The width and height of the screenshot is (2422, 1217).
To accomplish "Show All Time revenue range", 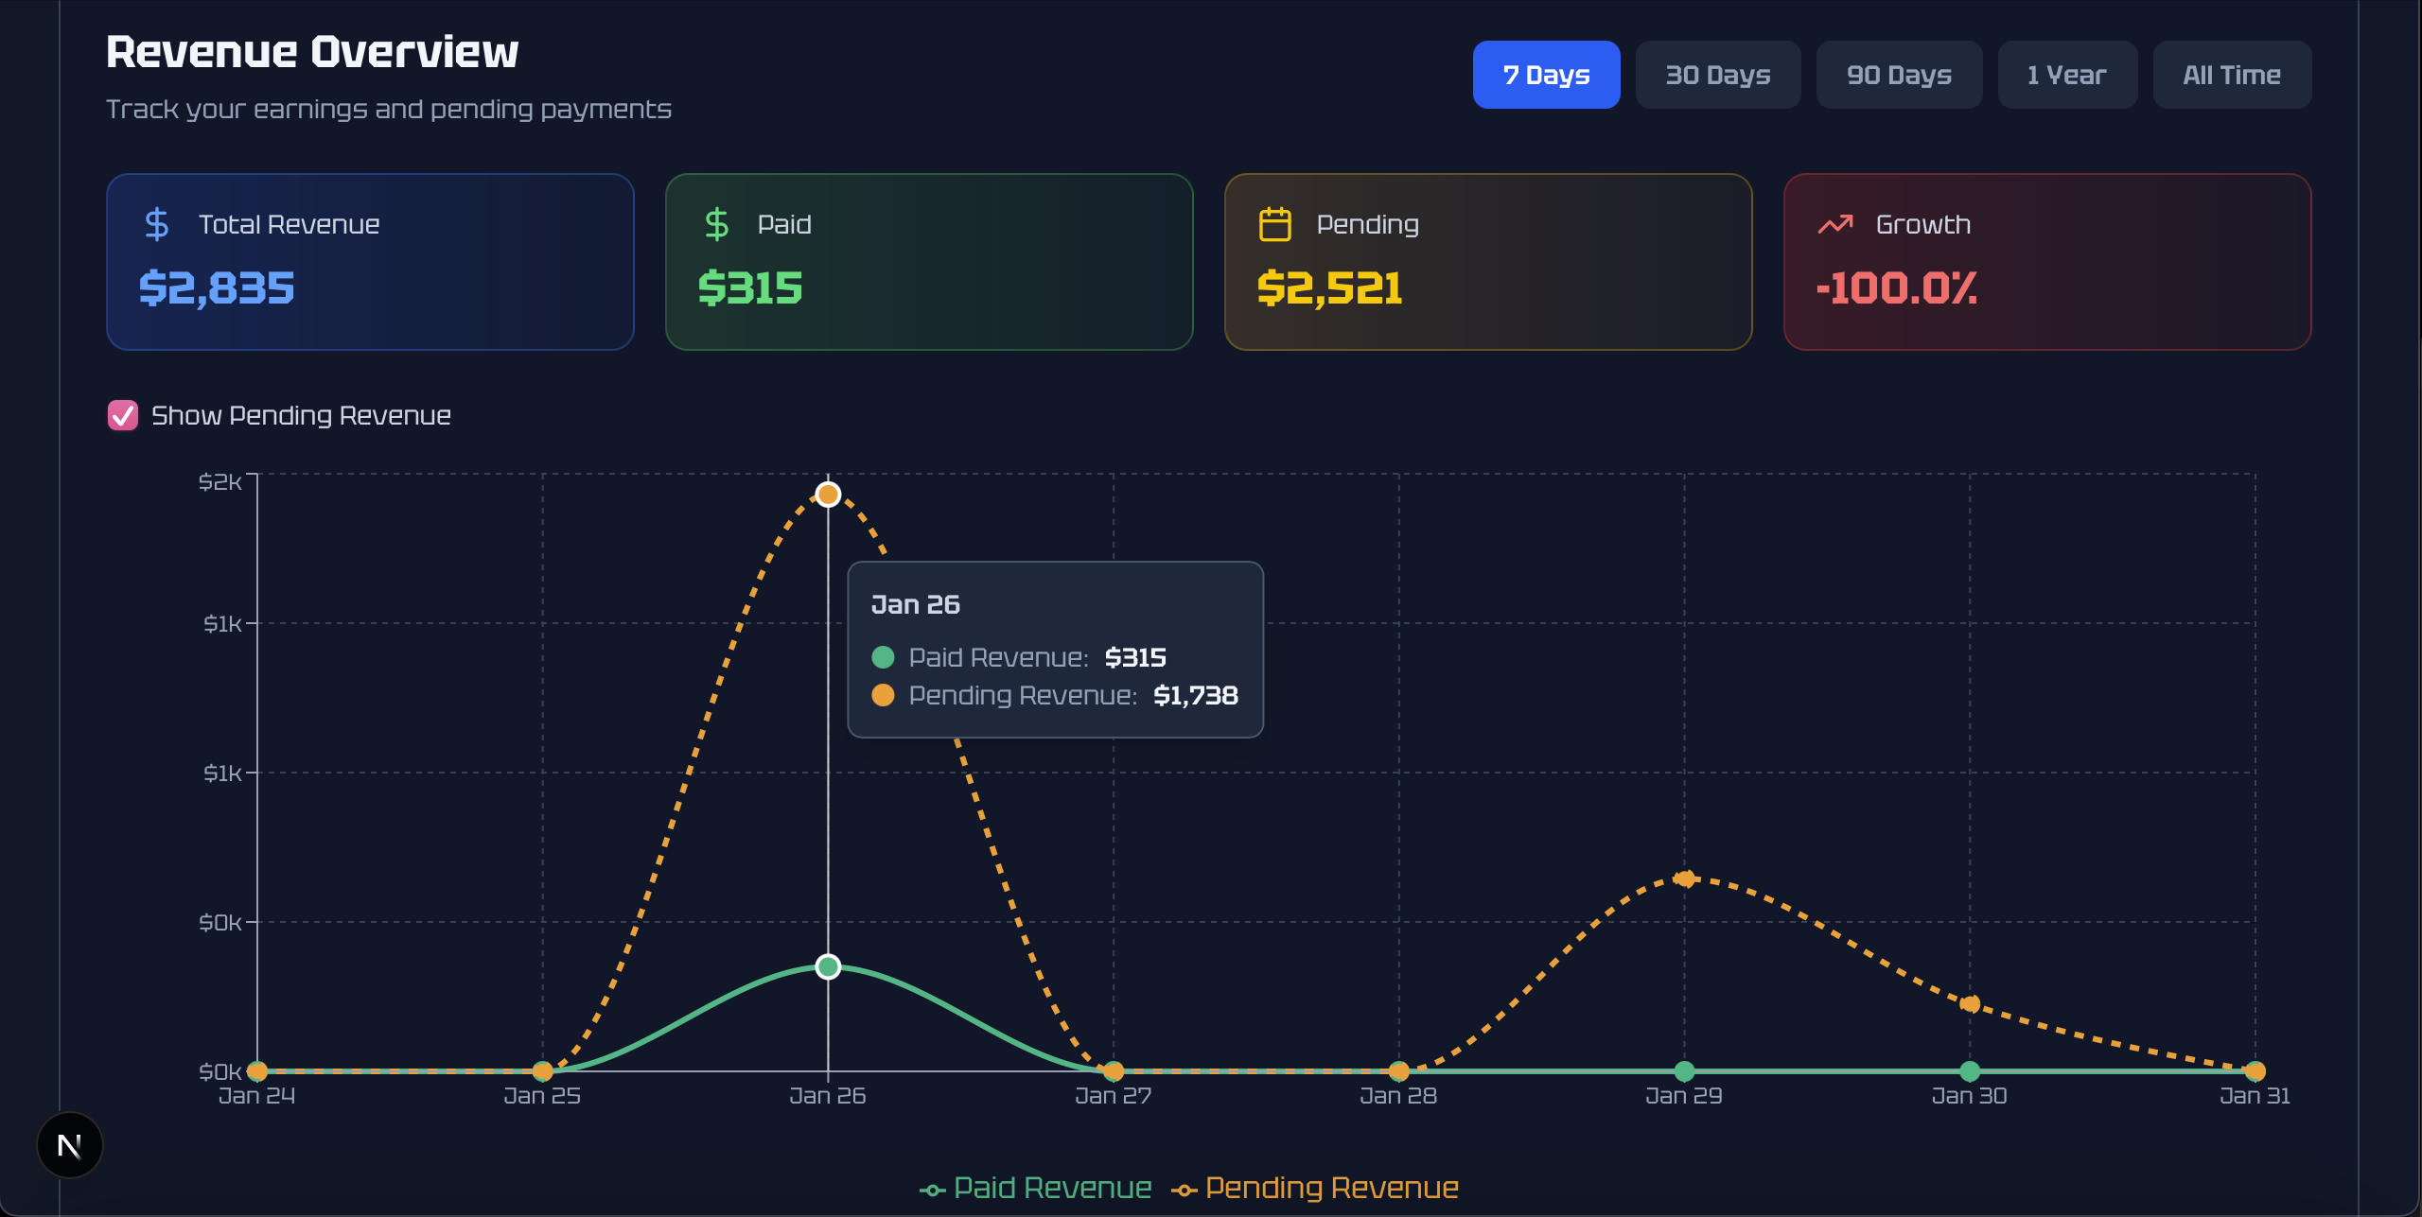I will point(2232,75).
